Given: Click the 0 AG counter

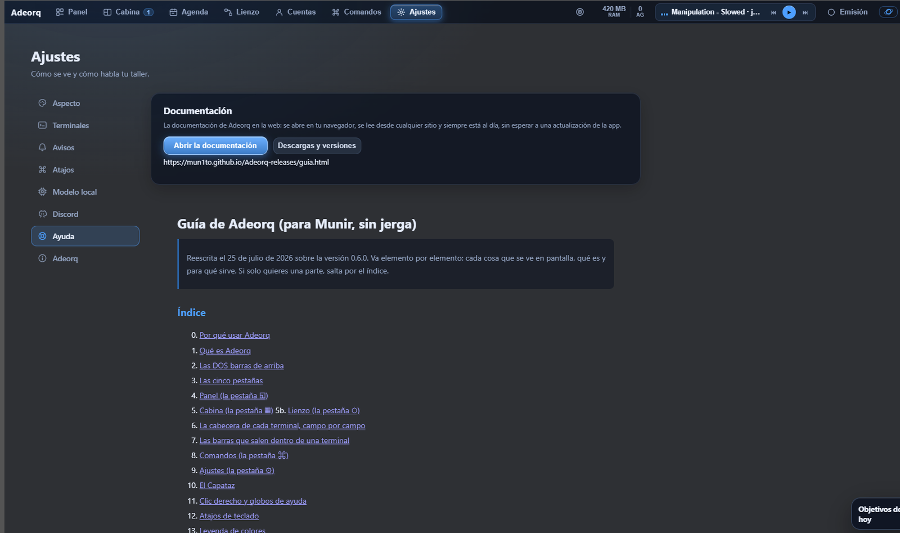Looking at the screenshot, I should point(640,12).
